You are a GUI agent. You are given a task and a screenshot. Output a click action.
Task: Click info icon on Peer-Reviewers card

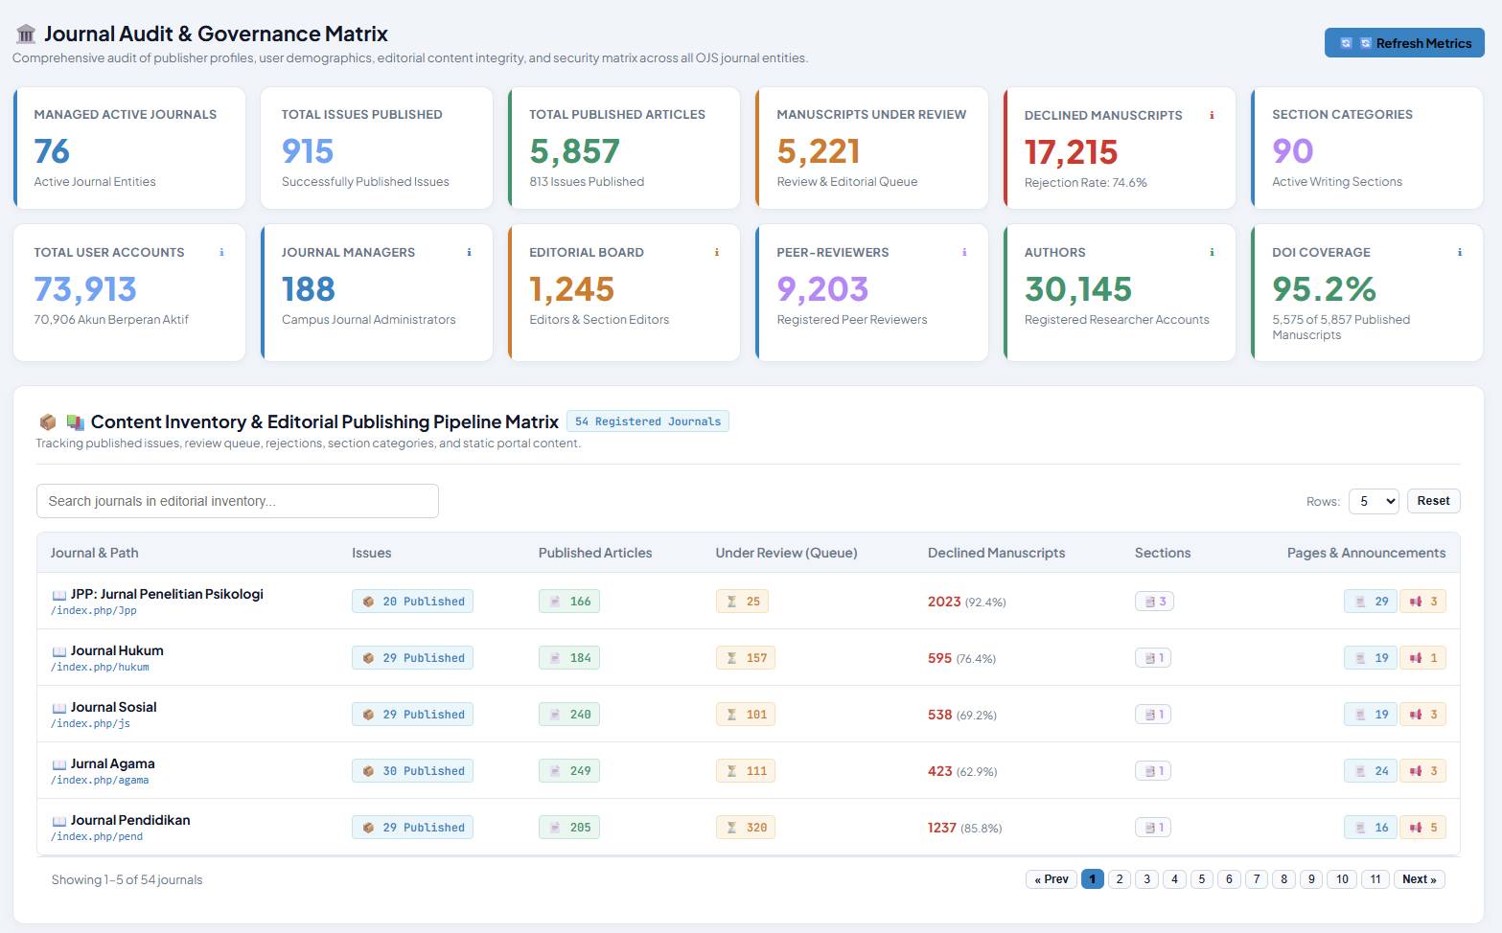(964, 253)
